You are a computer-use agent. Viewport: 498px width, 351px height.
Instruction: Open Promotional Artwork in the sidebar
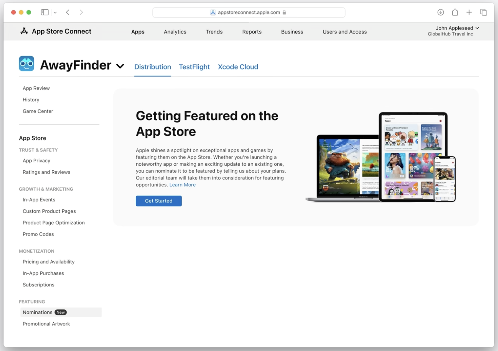46,324
